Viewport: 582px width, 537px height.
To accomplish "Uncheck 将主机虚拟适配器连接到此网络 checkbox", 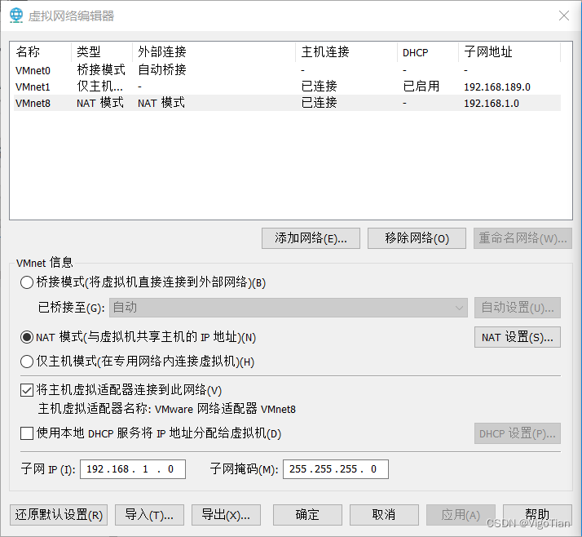I will click(x=27, y=390).
